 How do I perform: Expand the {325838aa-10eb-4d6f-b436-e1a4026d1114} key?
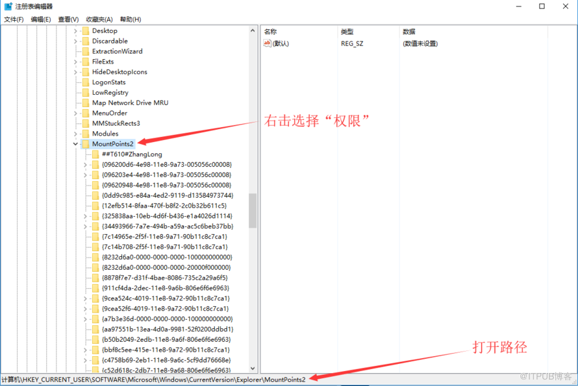(86, 216)
